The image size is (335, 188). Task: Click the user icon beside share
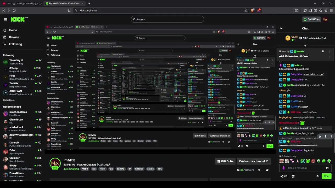(267, 170)
